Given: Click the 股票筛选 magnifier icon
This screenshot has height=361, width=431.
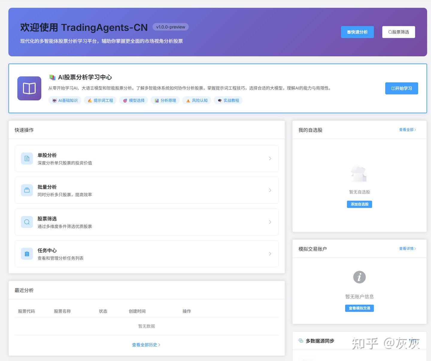Looking at the screenshot, I should (27, 222).
